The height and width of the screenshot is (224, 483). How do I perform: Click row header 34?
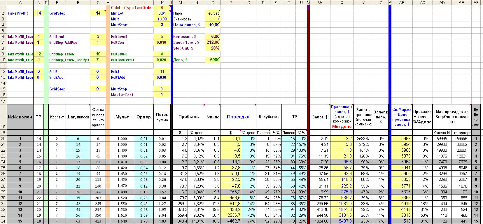[x=3, y=221]
